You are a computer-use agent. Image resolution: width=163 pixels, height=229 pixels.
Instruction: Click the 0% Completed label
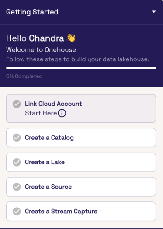(x=24, y=76)
